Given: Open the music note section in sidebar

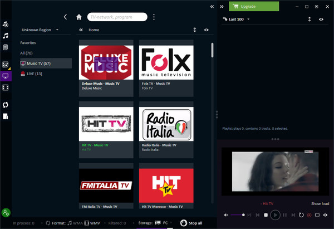Looking at the screenshot, I should point(6,36).
